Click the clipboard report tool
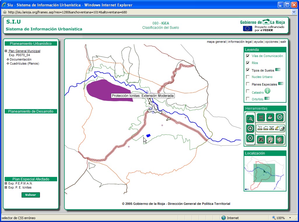Screen dimensions: 299x222 (x=279, y=140)
